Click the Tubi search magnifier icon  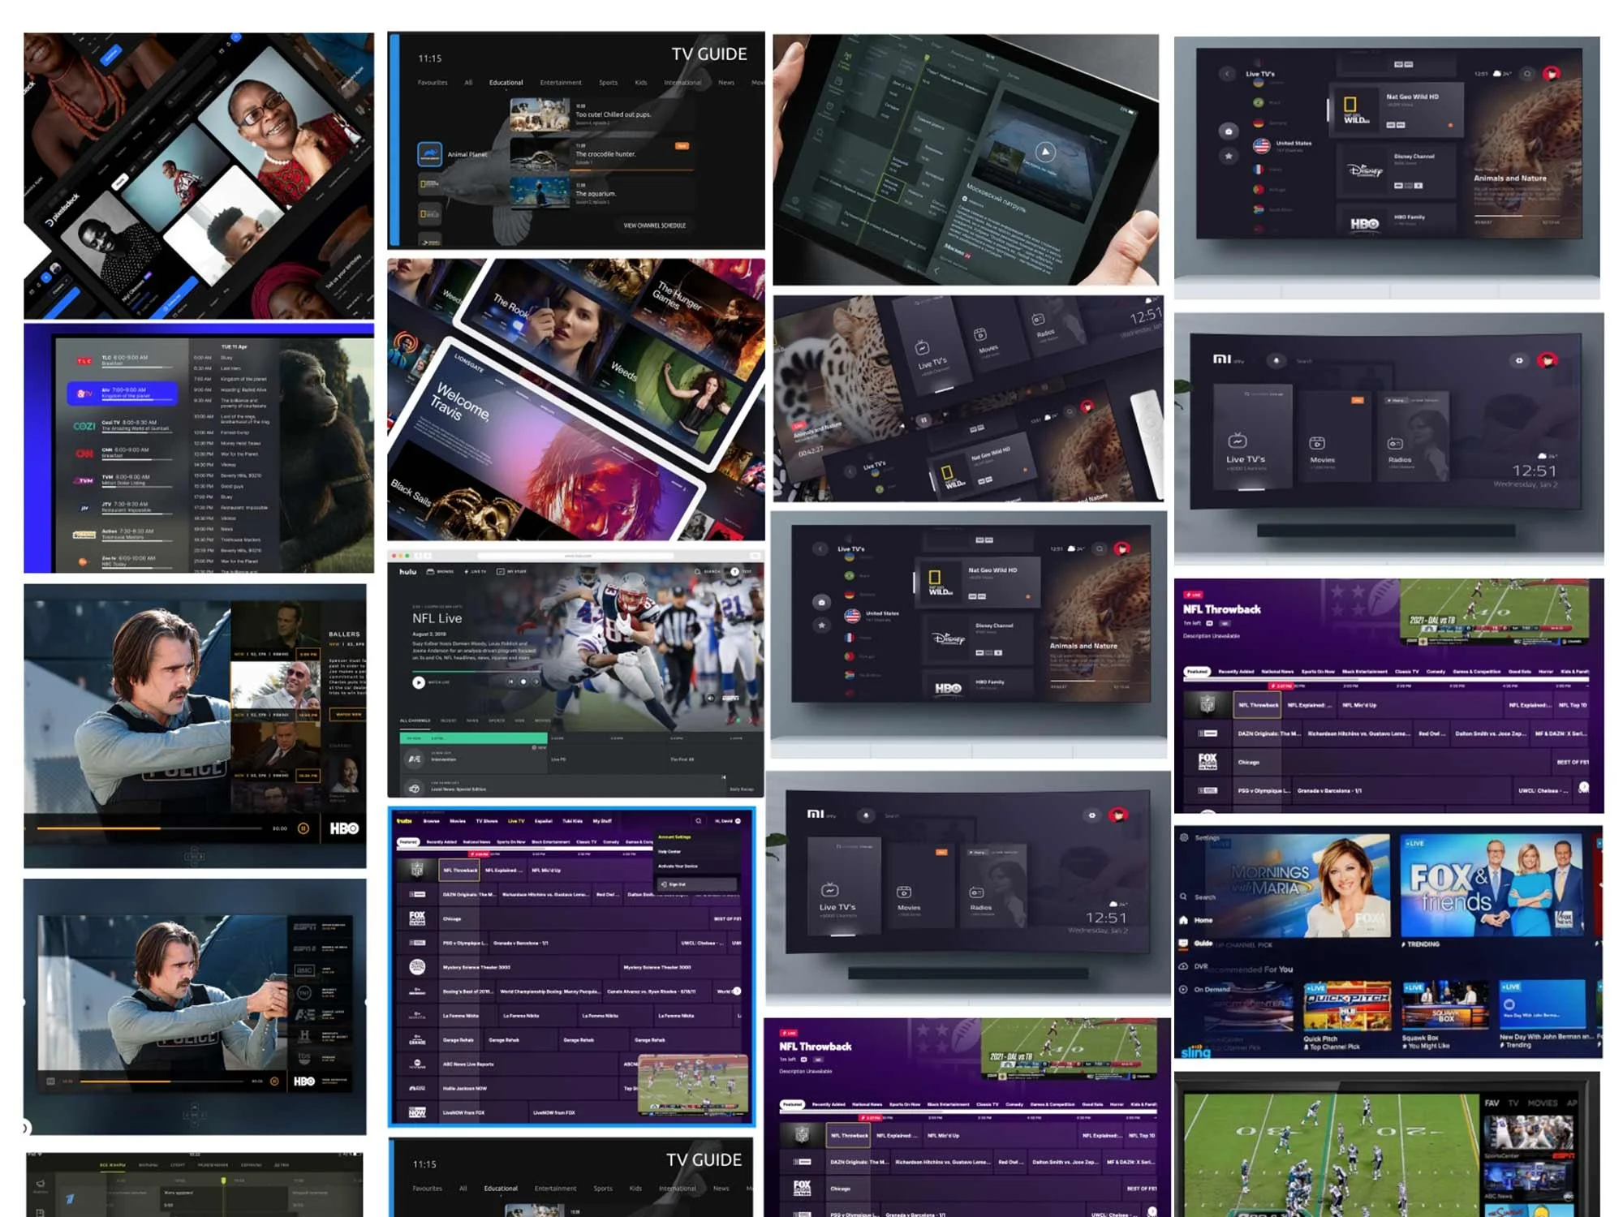pos(698,821)
